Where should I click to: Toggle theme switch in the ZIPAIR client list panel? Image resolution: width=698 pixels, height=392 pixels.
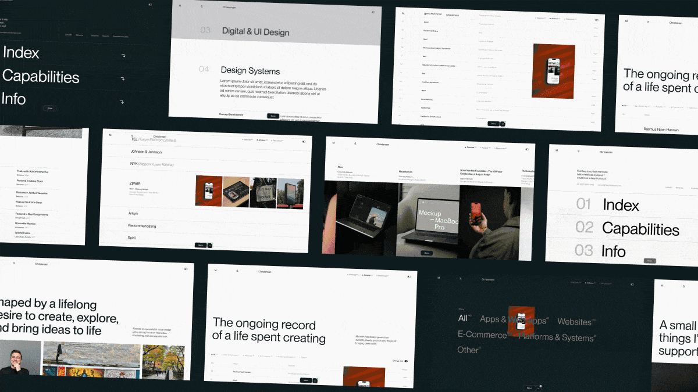(303, 141)
